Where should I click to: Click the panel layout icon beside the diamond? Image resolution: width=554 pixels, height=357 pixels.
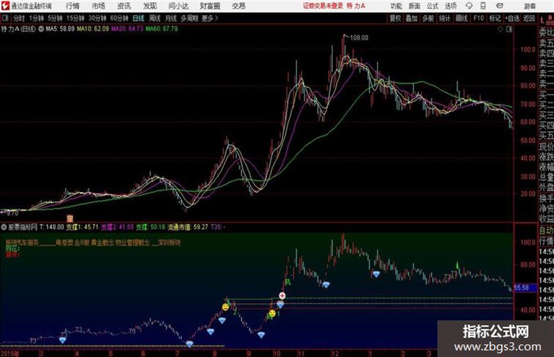coord(509,29)
